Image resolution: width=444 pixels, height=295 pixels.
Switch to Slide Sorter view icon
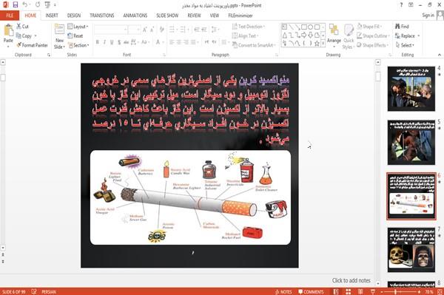[x=349, y=292]
